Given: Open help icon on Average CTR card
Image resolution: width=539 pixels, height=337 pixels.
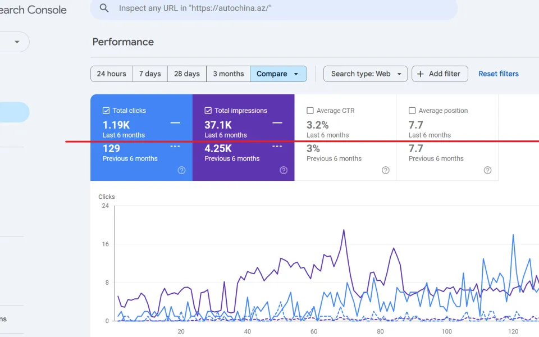Looking at the screenshot, I should (x=386, y=170).
